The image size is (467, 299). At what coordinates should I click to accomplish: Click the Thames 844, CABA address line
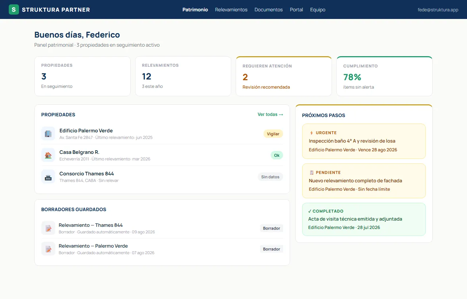coord(89,181)
